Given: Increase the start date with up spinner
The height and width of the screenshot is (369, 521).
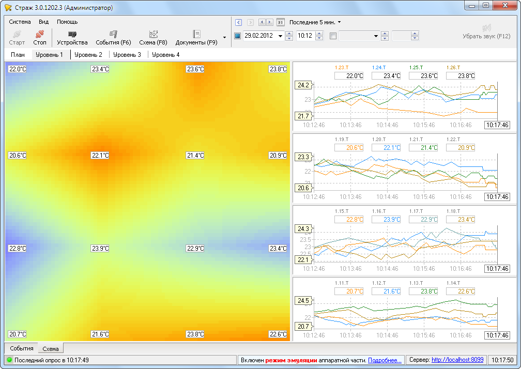Looking at the screenshot, I should click(289, 34).
